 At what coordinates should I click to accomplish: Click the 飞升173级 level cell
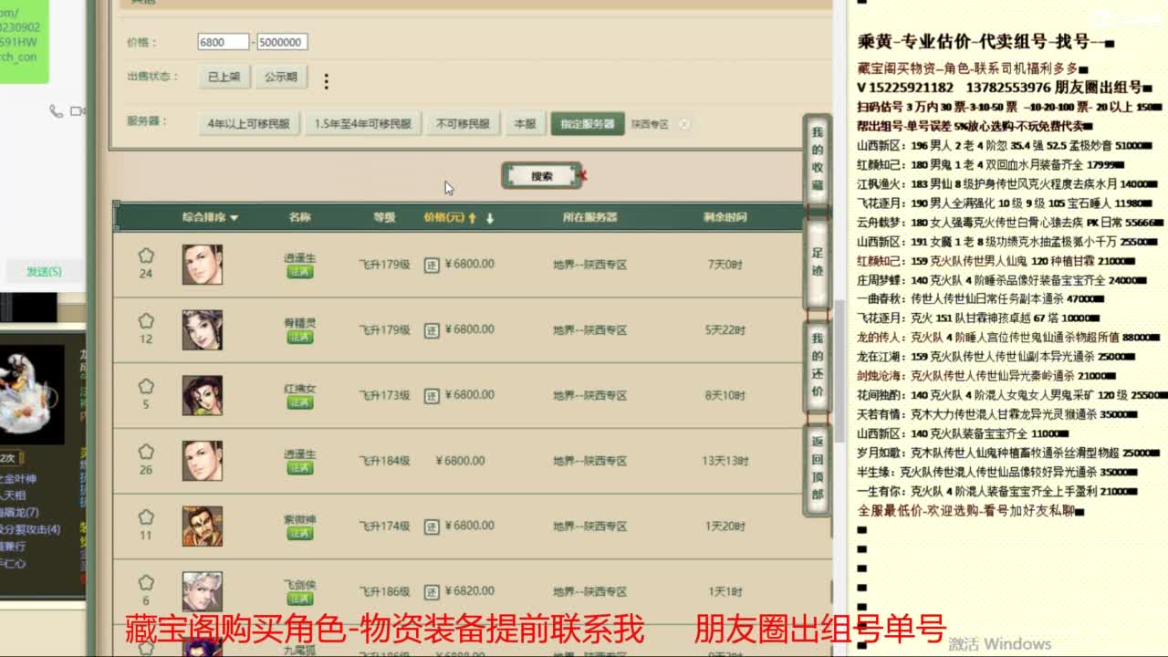click(384, 395)
